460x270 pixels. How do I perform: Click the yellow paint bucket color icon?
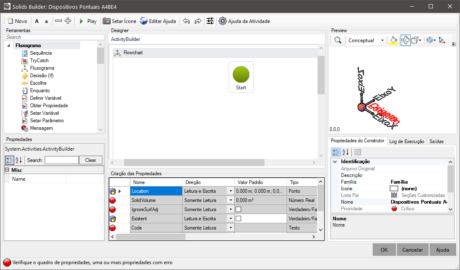click(x=393, y=40)
